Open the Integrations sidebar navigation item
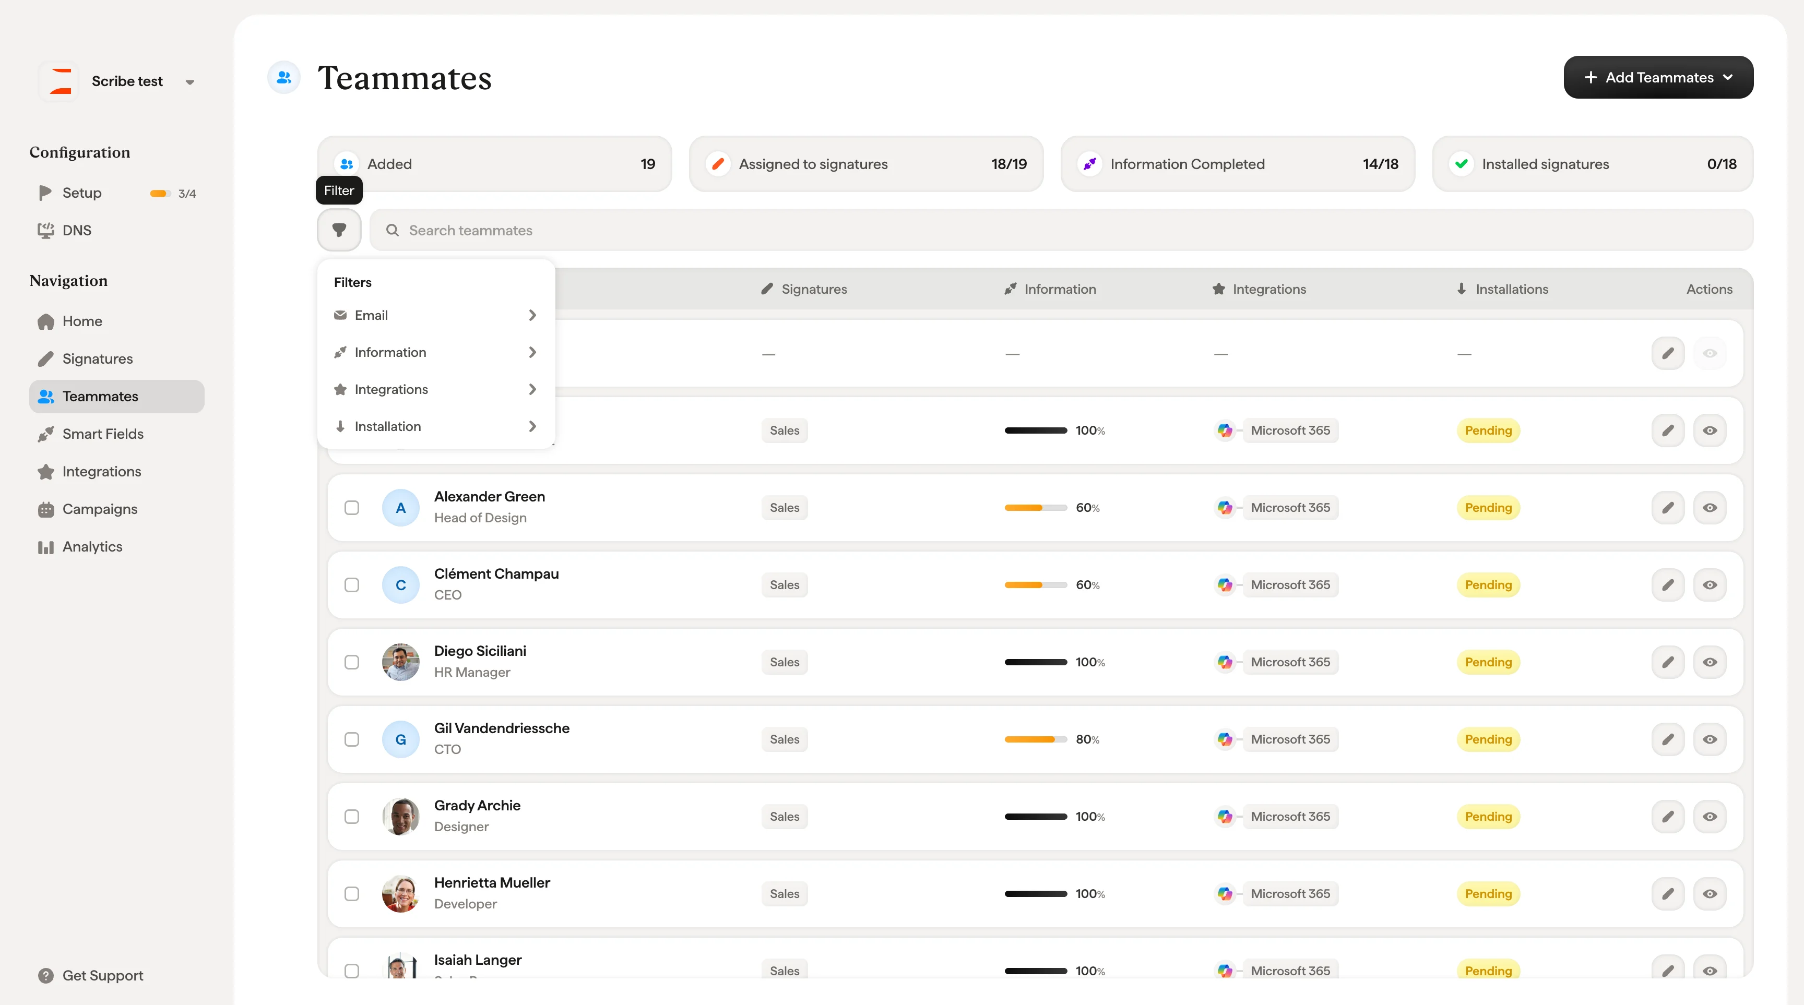This screenshot has width=1804, height=1005. 117,472
